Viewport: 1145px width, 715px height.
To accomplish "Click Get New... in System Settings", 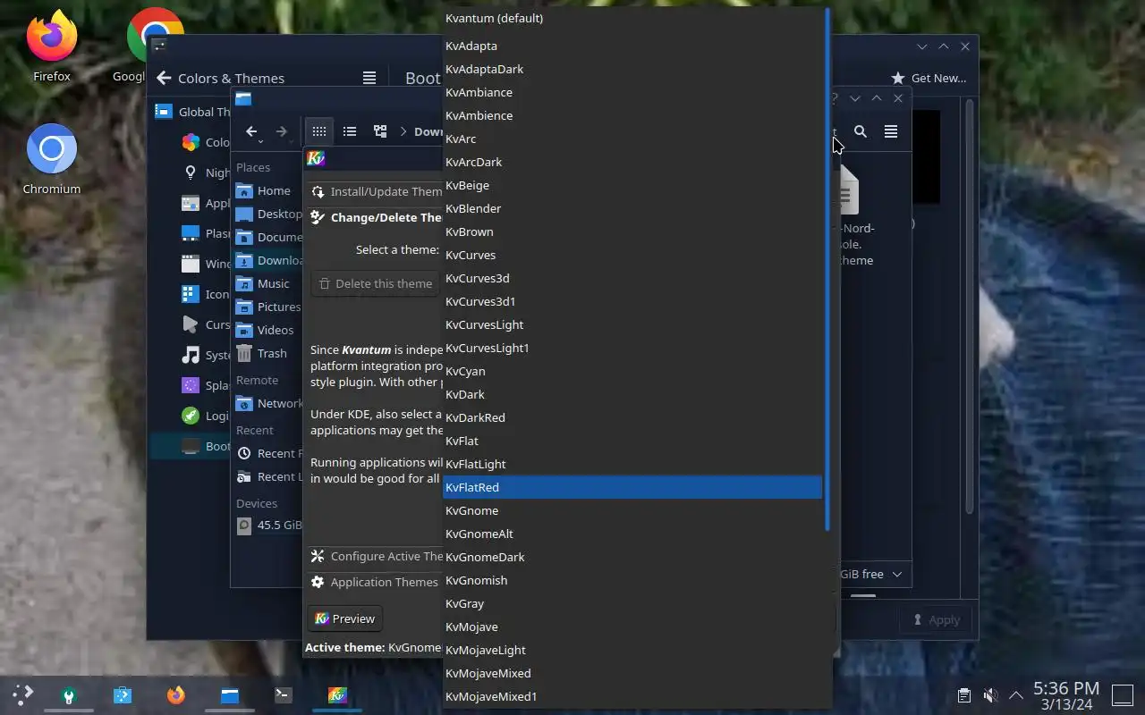I will click(929, 78).
